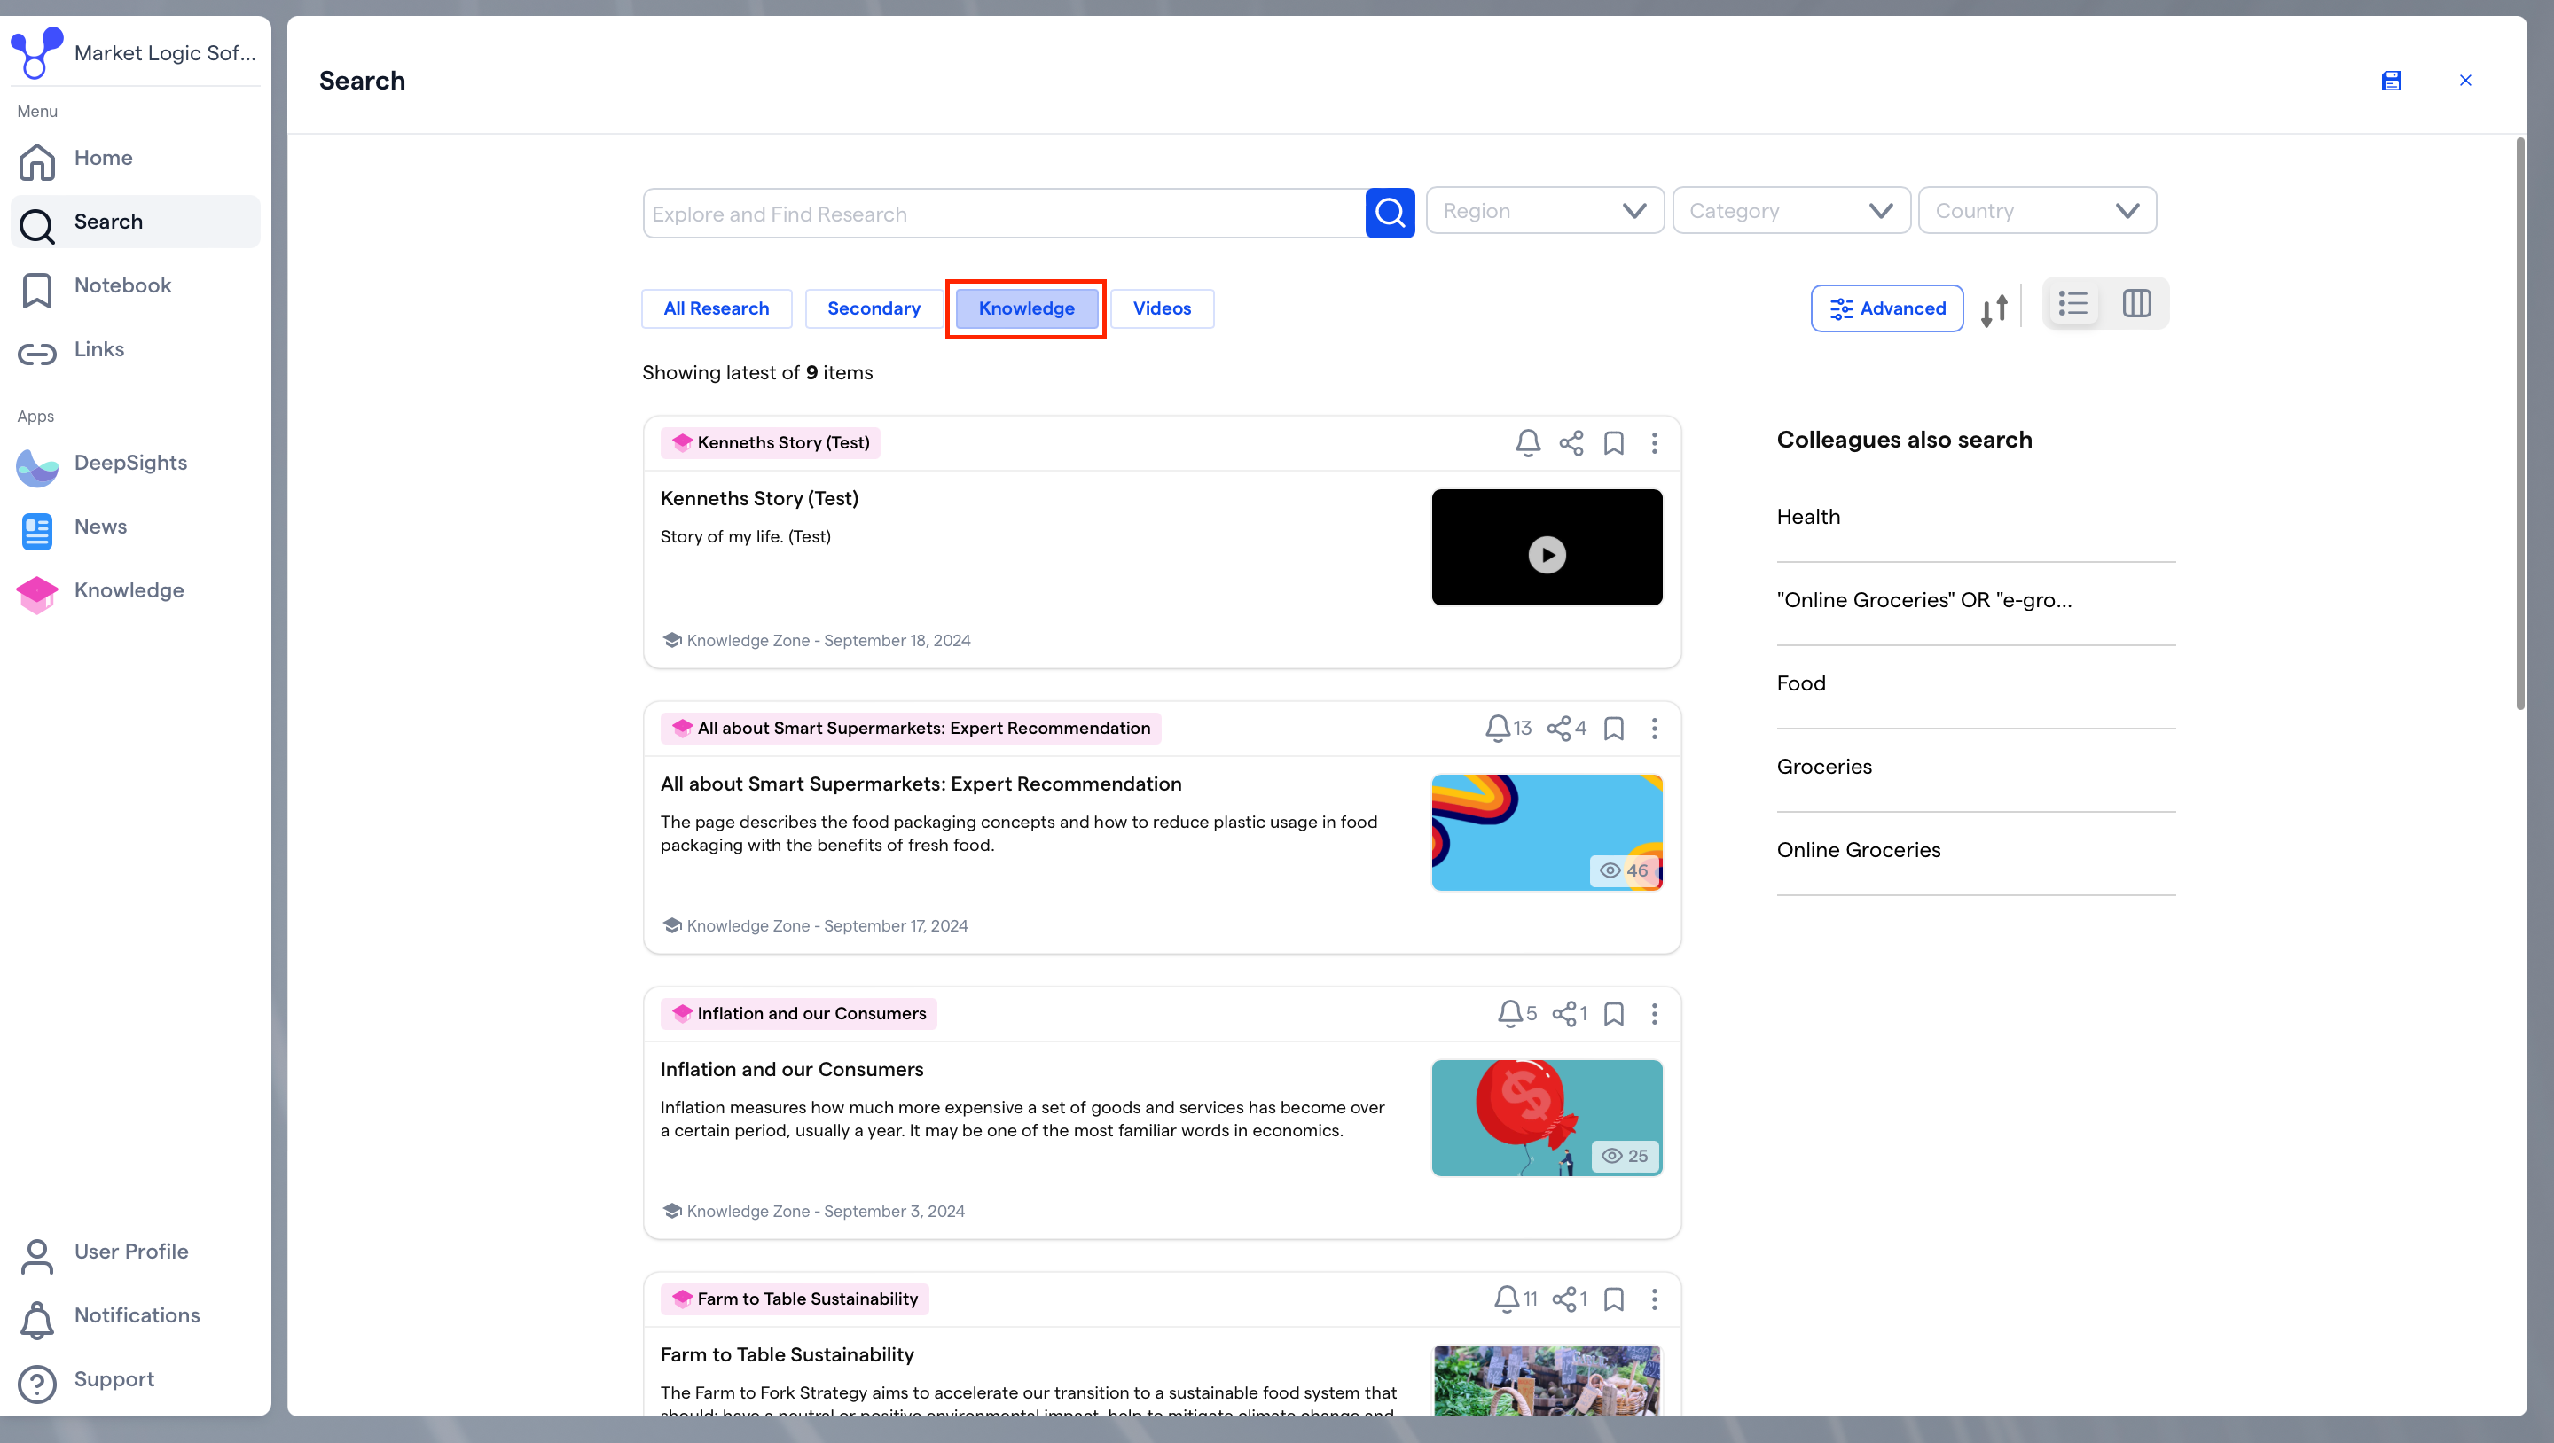This screenshot has height=1443, width=2554.
Task: Share the Smart Supermarkets item
Action: pos(1560,729)
